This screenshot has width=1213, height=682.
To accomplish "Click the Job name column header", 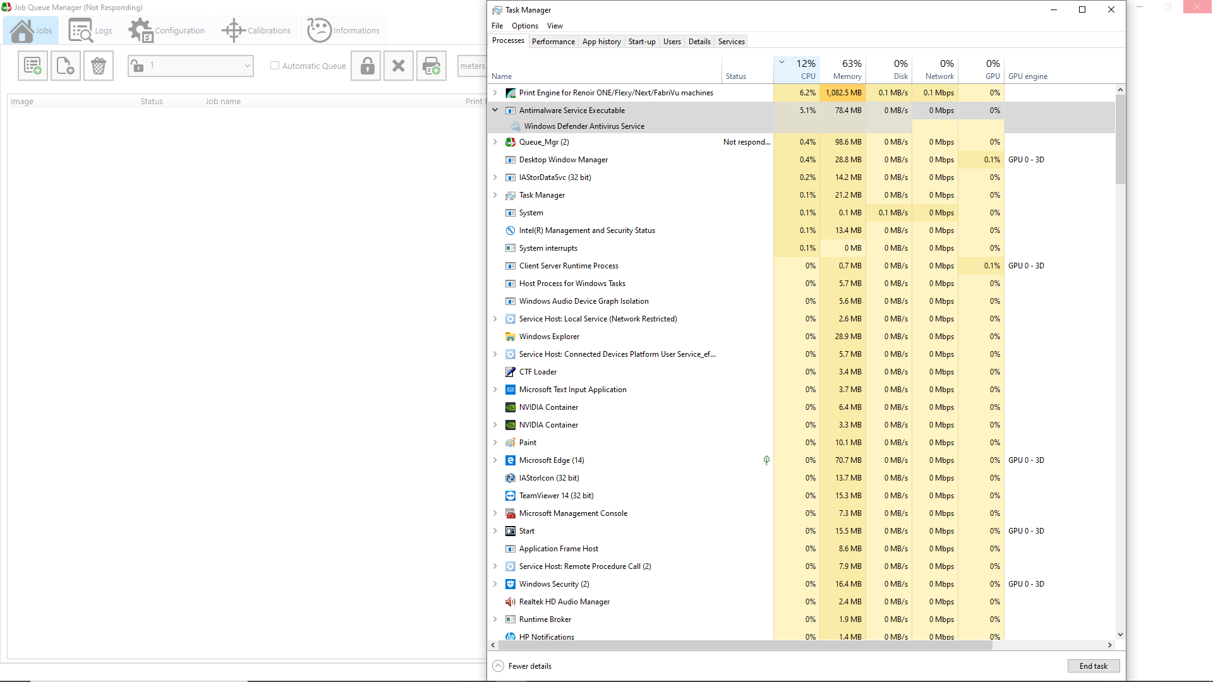I will [222, 102].
